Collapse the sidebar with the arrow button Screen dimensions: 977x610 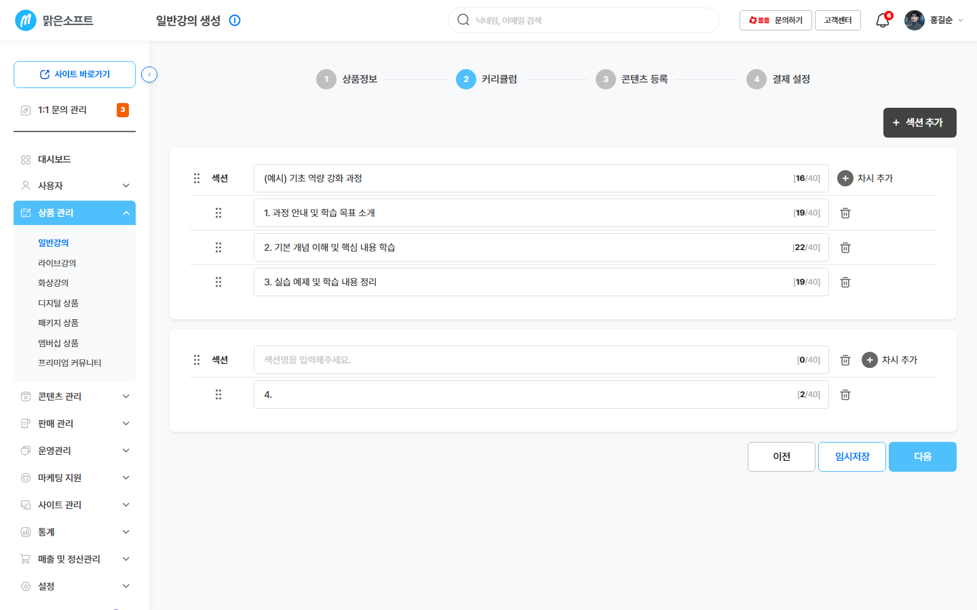pos(149,75)
